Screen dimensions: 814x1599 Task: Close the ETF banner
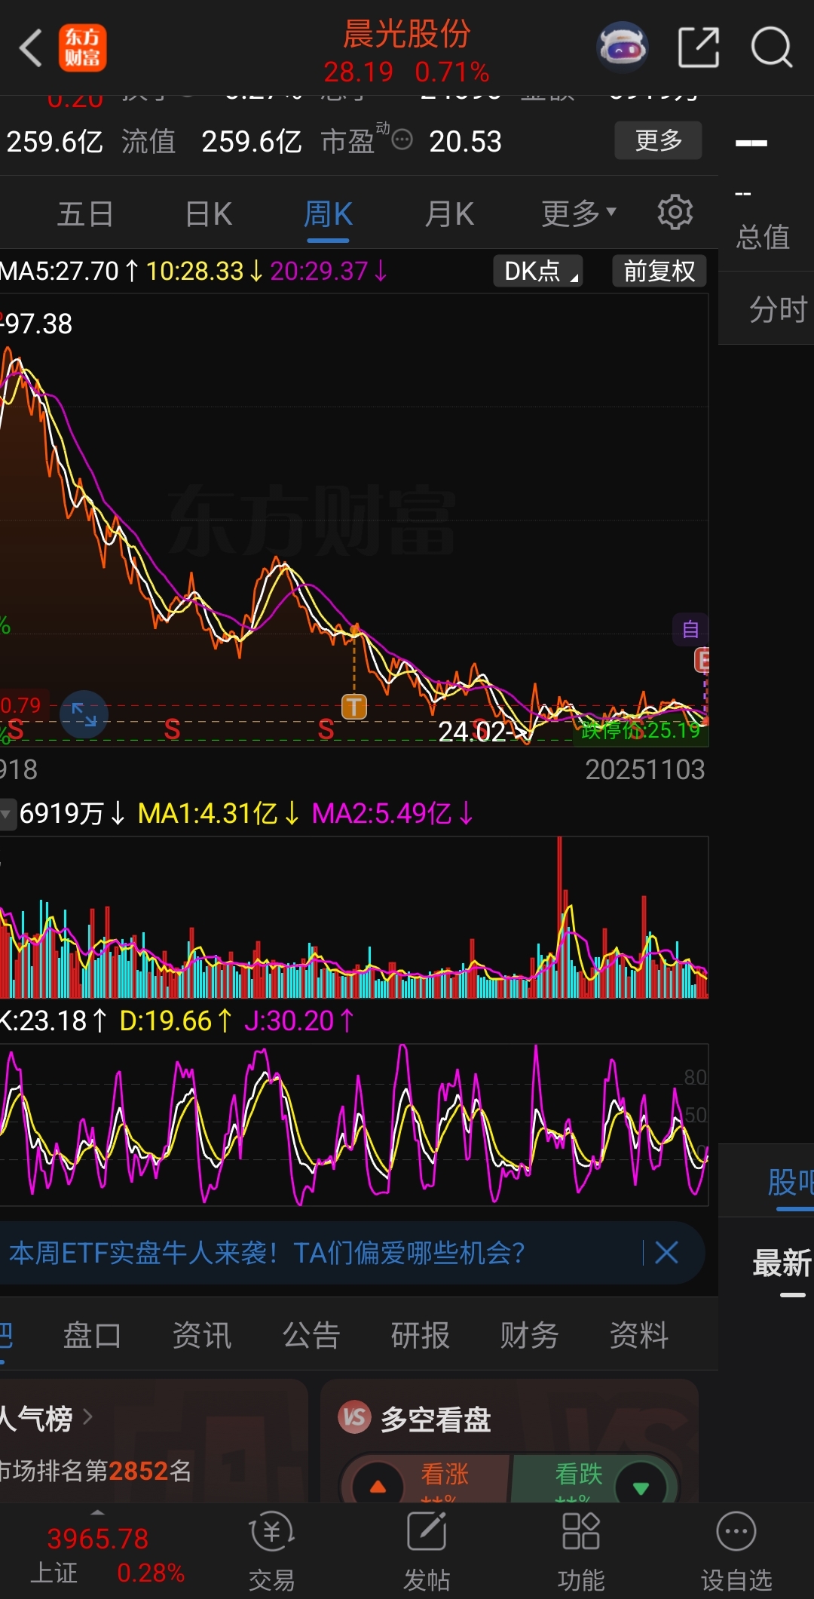(x=667, y=1253)
